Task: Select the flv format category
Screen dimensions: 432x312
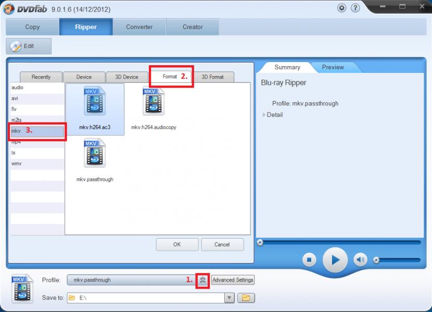Action: coord(37,109)
